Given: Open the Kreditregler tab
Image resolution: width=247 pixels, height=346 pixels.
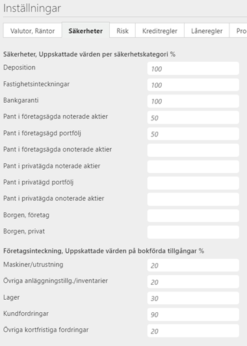Looking at the screenshot, I should (x=160, y=31).
